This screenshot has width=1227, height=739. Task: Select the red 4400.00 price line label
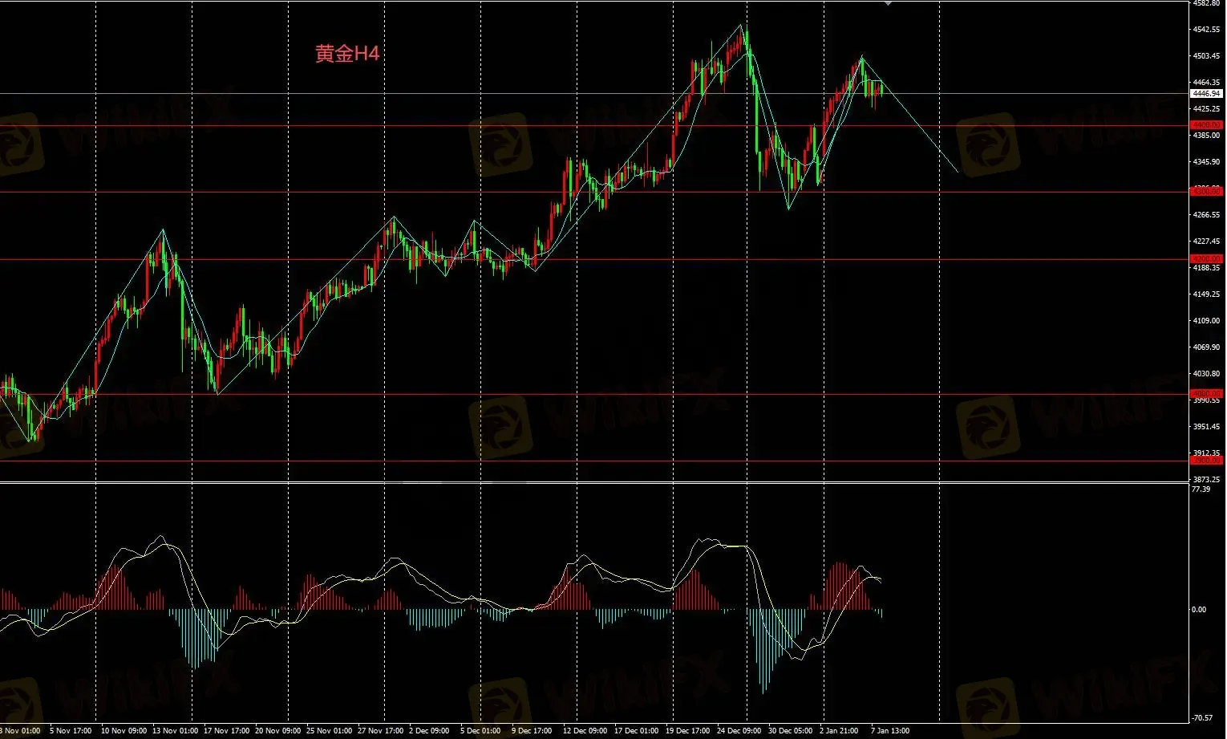1206,125
